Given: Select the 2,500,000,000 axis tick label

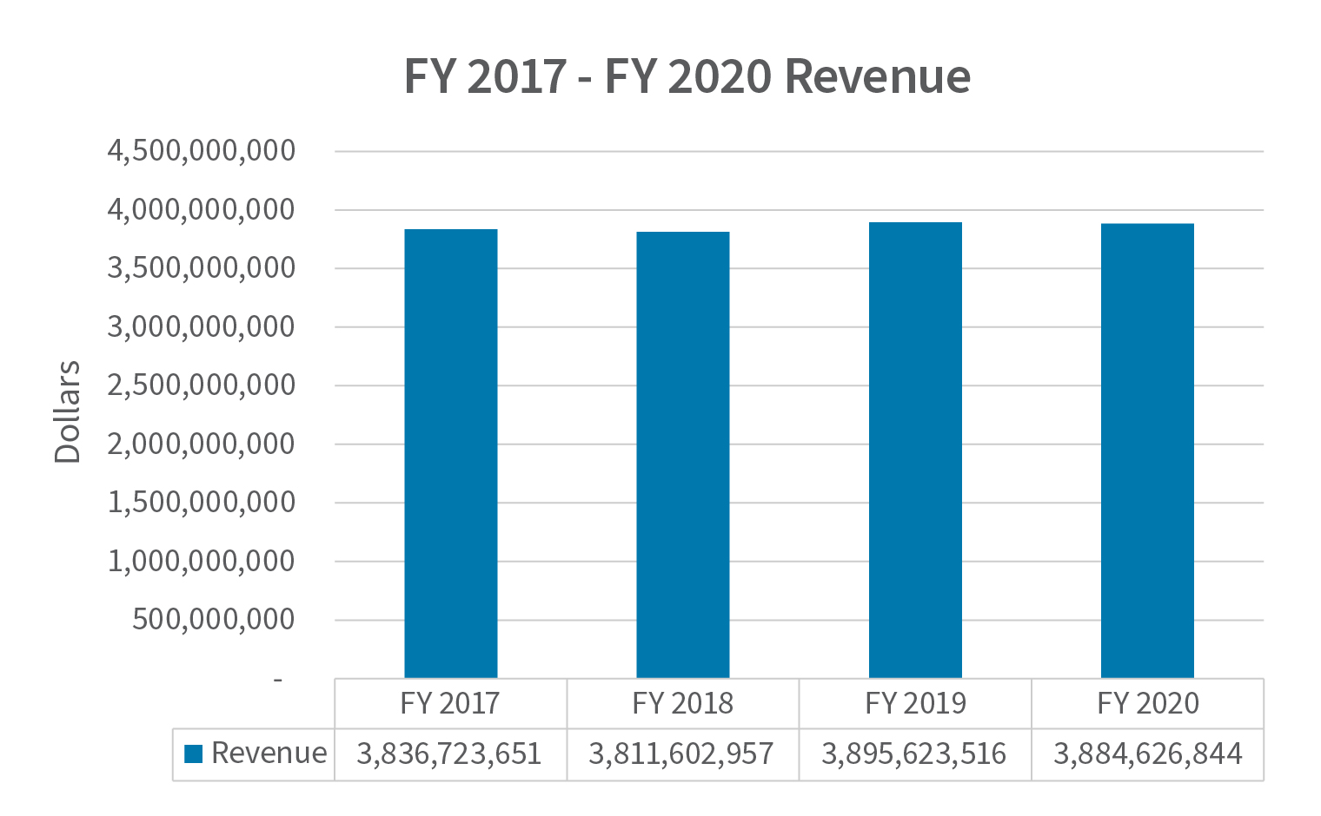Looking at the screenshot, I should pos(202,385).
